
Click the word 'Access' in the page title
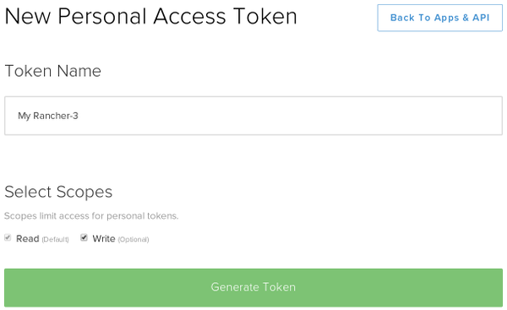tap(189, 16)
